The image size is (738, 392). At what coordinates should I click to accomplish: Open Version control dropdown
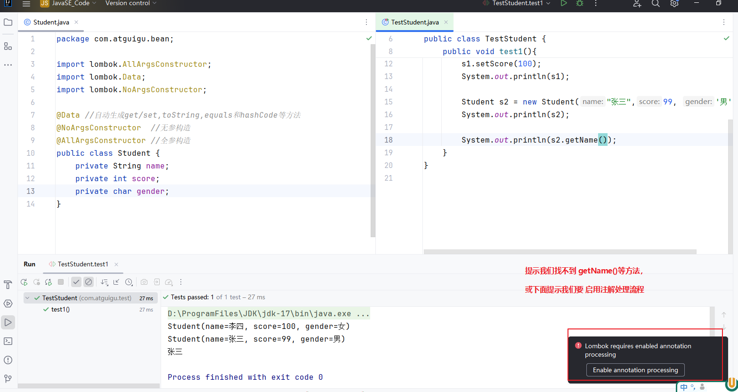point(131,3)
